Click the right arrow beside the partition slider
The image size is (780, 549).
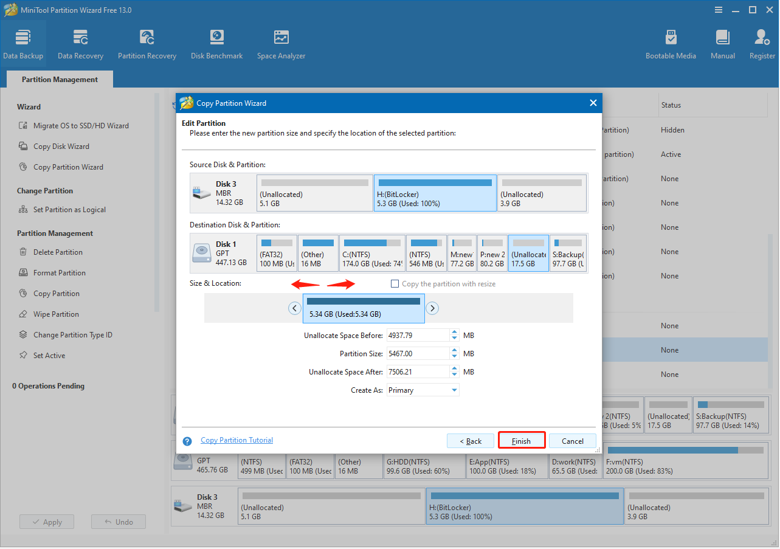click(432, 308)
